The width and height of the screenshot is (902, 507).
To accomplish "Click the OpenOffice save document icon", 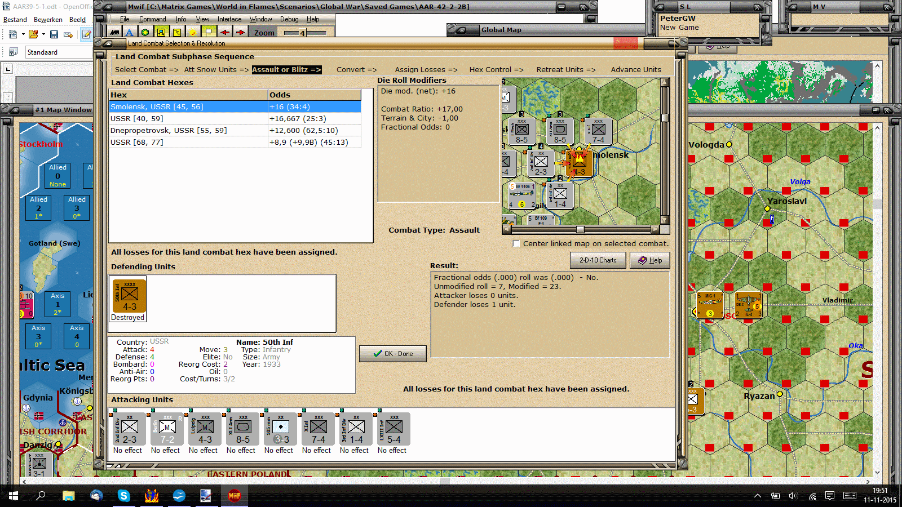I will coord(54,34).
